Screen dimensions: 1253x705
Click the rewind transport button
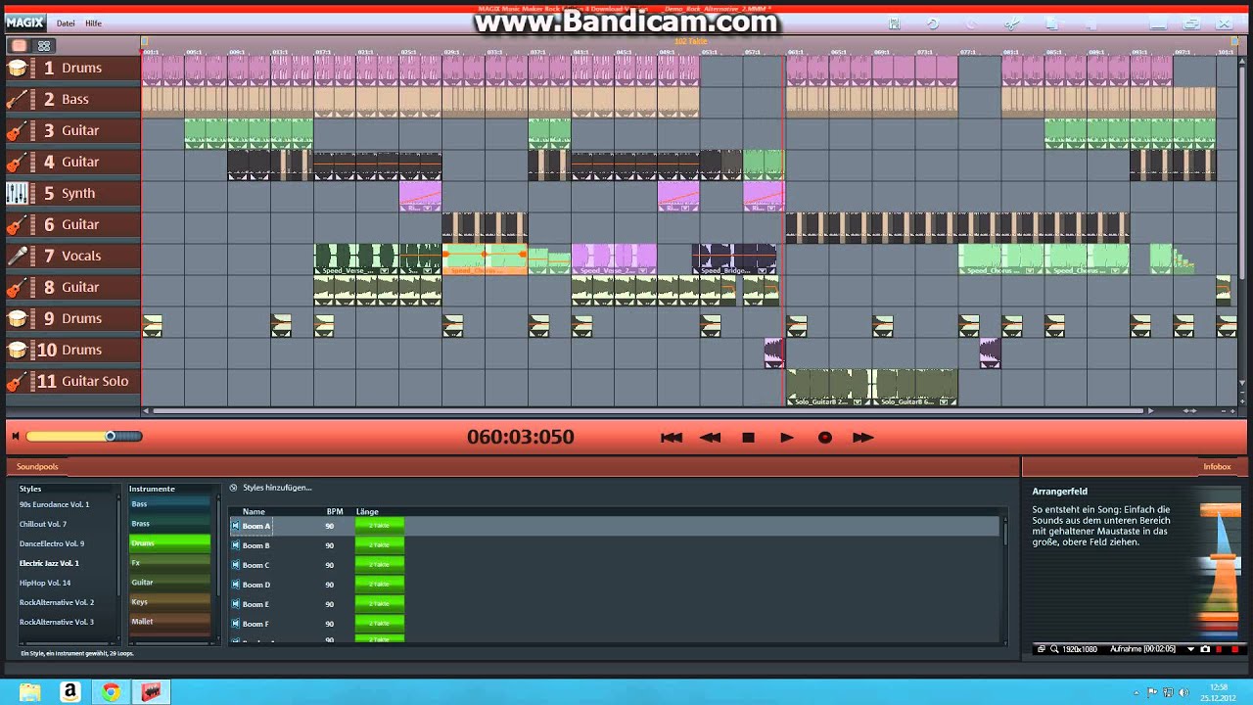pos(710,438)
